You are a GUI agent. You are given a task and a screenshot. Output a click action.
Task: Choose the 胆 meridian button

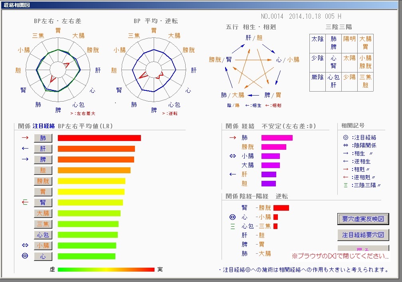click(x=43, y=170)
